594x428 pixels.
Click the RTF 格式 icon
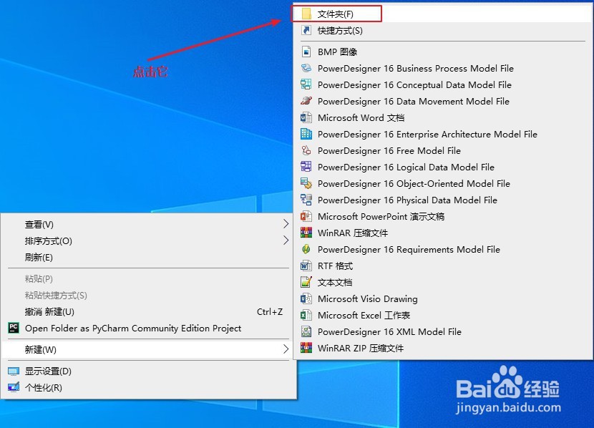(306, 266)
